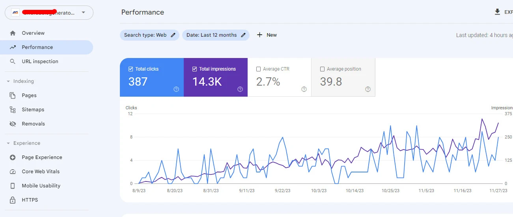Screen dimensions: 513x217
Task: Open the property selector dropdown
Action: (x=83, y=13)
